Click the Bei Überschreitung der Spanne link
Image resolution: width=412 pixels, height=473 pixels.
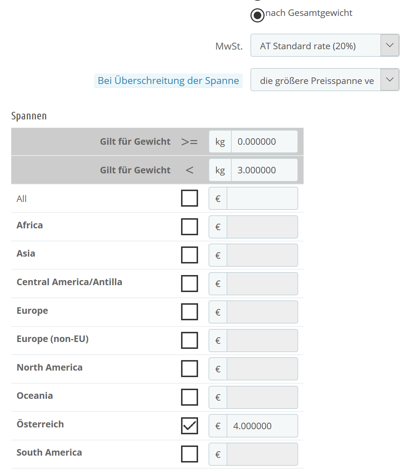168,81
